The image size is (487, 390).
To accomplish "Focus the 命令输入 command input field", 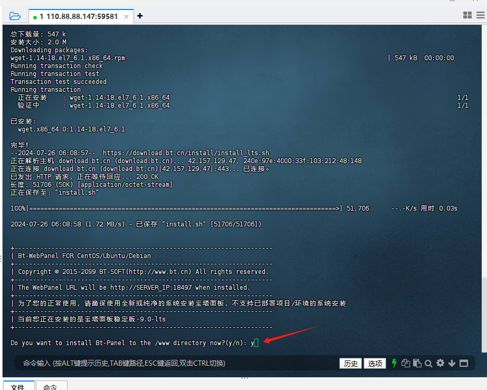I will coord(174,363).
